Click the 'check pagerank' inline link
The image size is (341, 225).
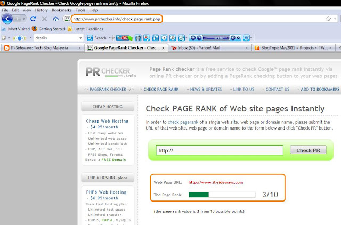183,122
